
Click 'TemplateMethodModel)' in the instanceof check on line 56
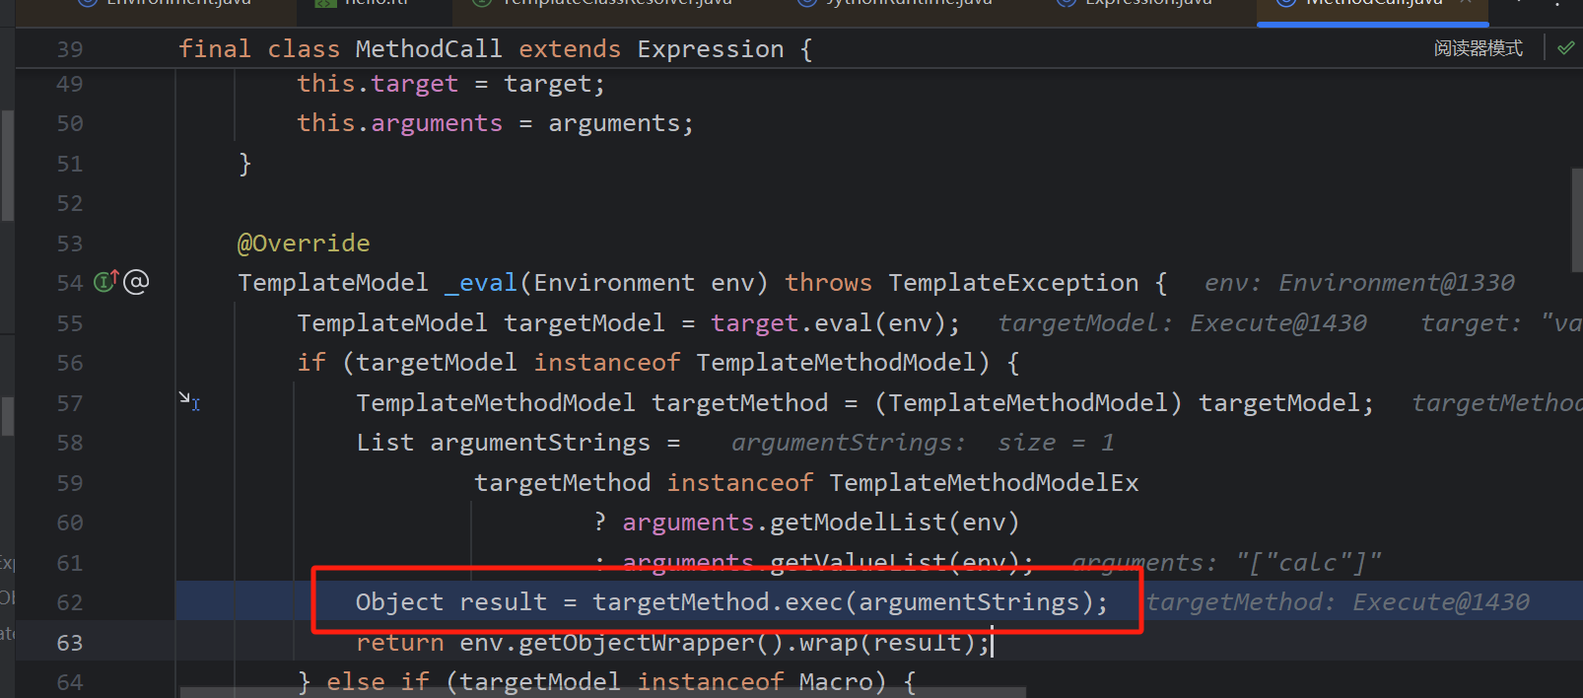click(x=843, y=363)
